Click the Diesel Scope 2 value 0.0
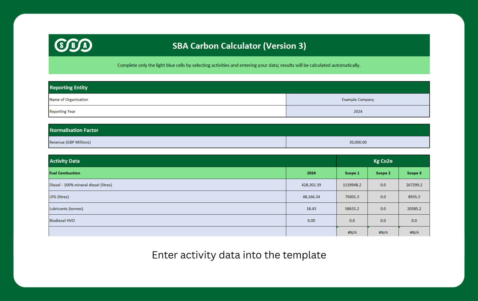 383,185
